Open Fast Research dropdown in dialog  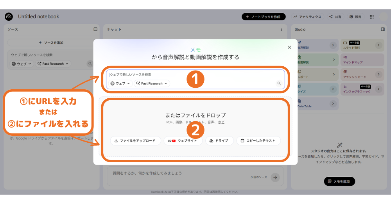pyautogui.click(x=152, y=83)
